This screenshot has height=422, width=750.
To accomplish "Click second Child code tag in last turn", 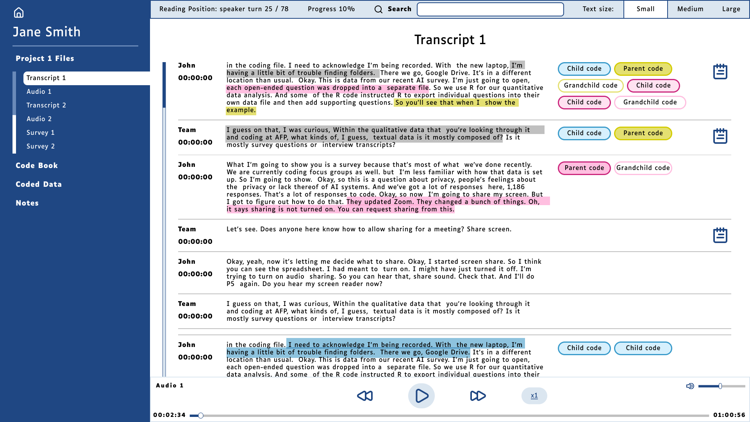I will (x=643, y=348).
